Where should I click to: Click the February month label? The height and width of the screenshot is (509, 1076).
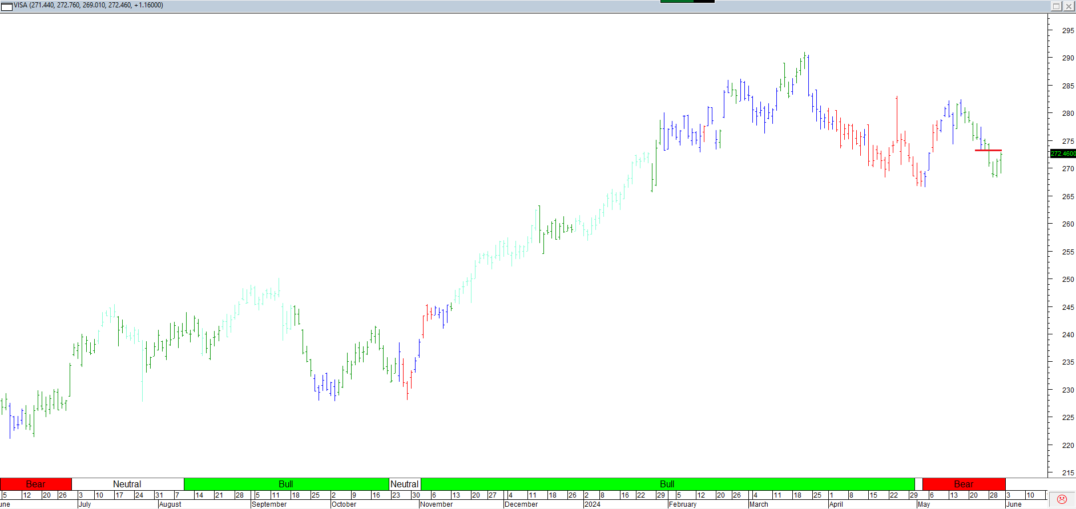pyautogui.click(x=683, y=504)
